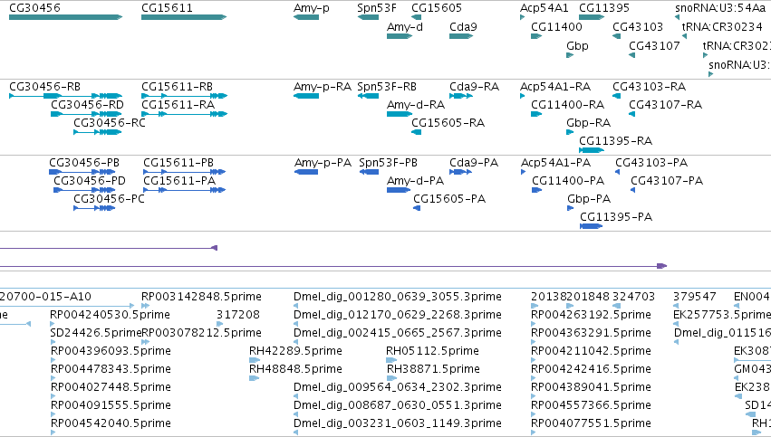Select the Amy-d-PA protein
771x437 pixels.
click(x=399, y=190)
